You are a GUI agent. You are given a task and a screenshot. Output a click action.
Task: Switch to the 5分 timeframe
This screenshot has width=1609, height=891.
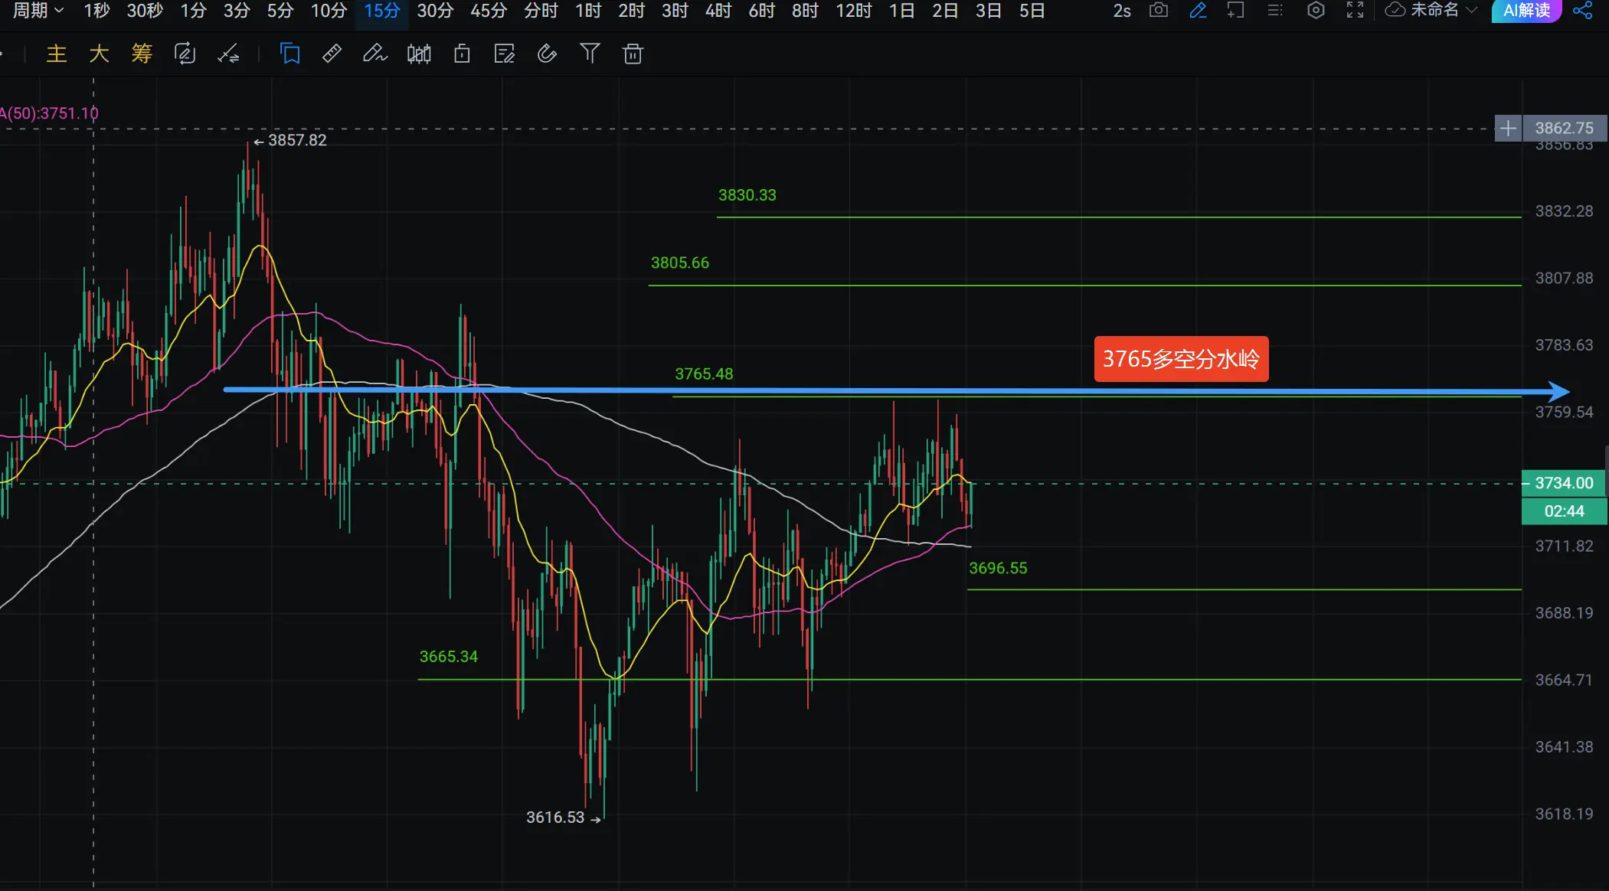(x=280, y=11)
